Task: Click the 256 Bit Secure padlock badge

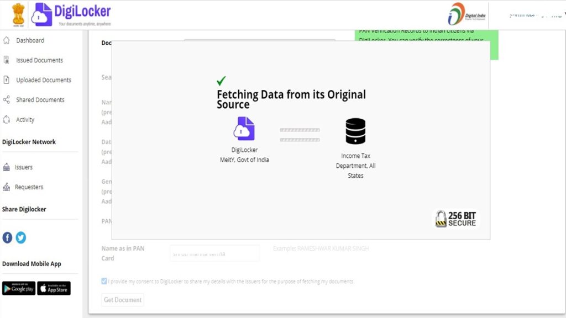Action: coord(455,219)
